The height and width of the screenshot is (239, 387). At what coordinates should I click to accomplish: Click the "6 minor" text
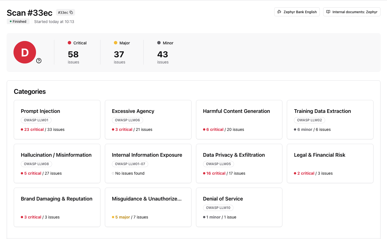(305, 129)
